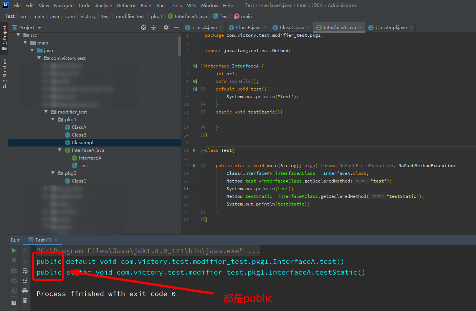The width and height of the screenshot is (476, 311).
Task: Open the VCS menu
Action: tap(191, 5)
